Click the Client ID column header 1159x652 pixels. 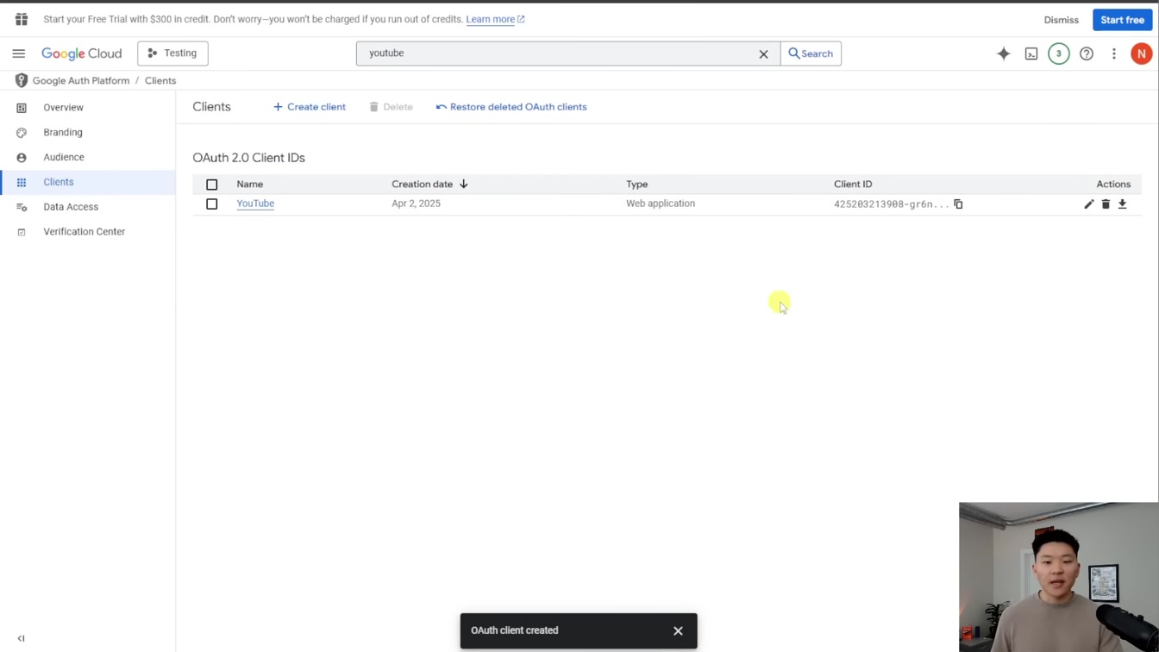click(853, 184)
